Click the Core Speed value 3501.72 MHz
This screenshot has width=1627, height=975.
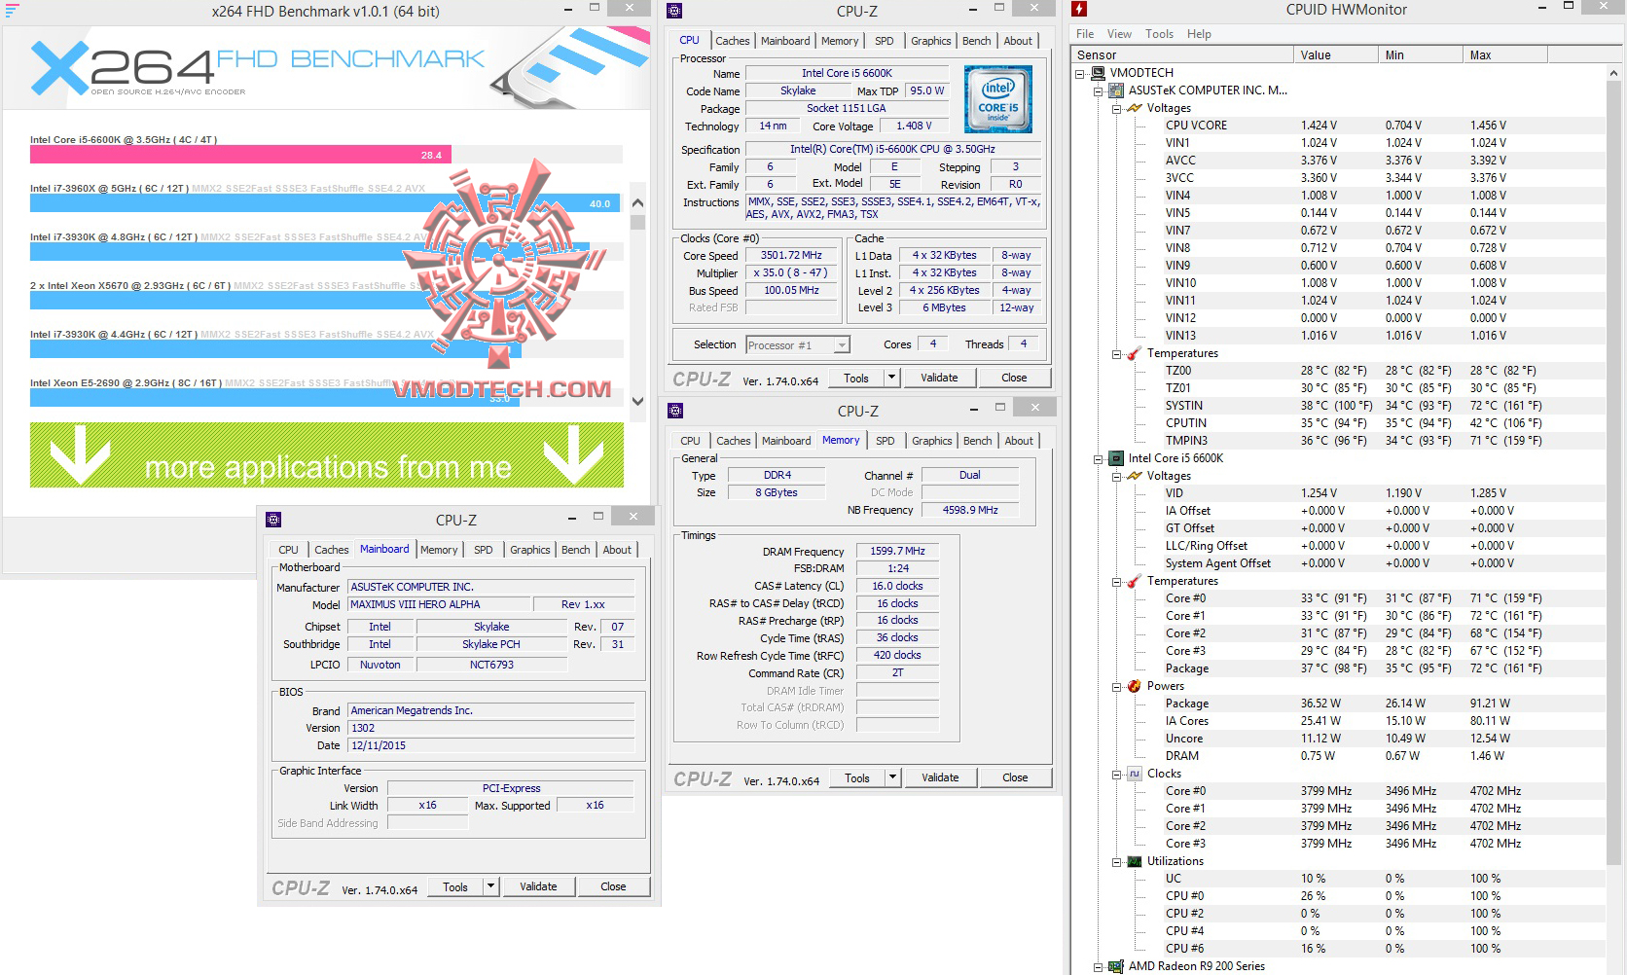tap(791, 256)
